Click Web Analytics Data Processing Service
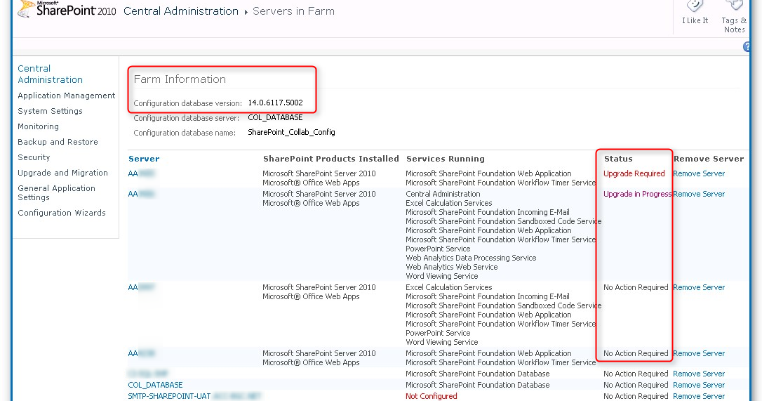The image size is (762, 401). tap(471, 258)
